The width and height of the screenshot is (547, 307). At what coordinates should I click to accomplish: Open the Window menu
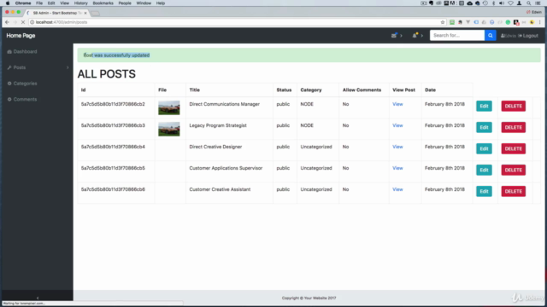[144, 3]
